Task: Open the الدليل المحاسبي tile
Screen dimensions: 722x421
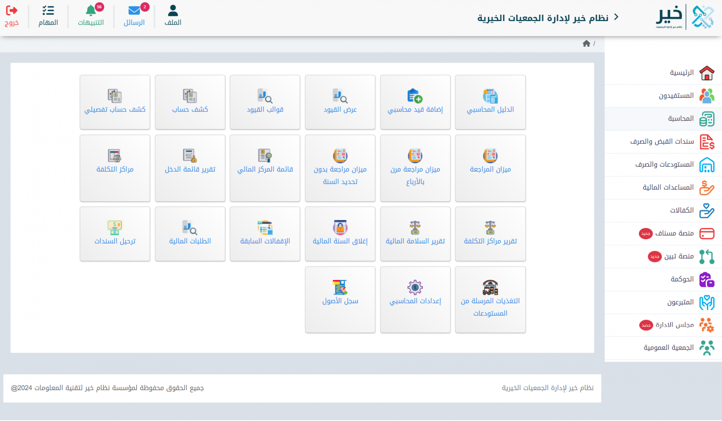Action: 490,102
